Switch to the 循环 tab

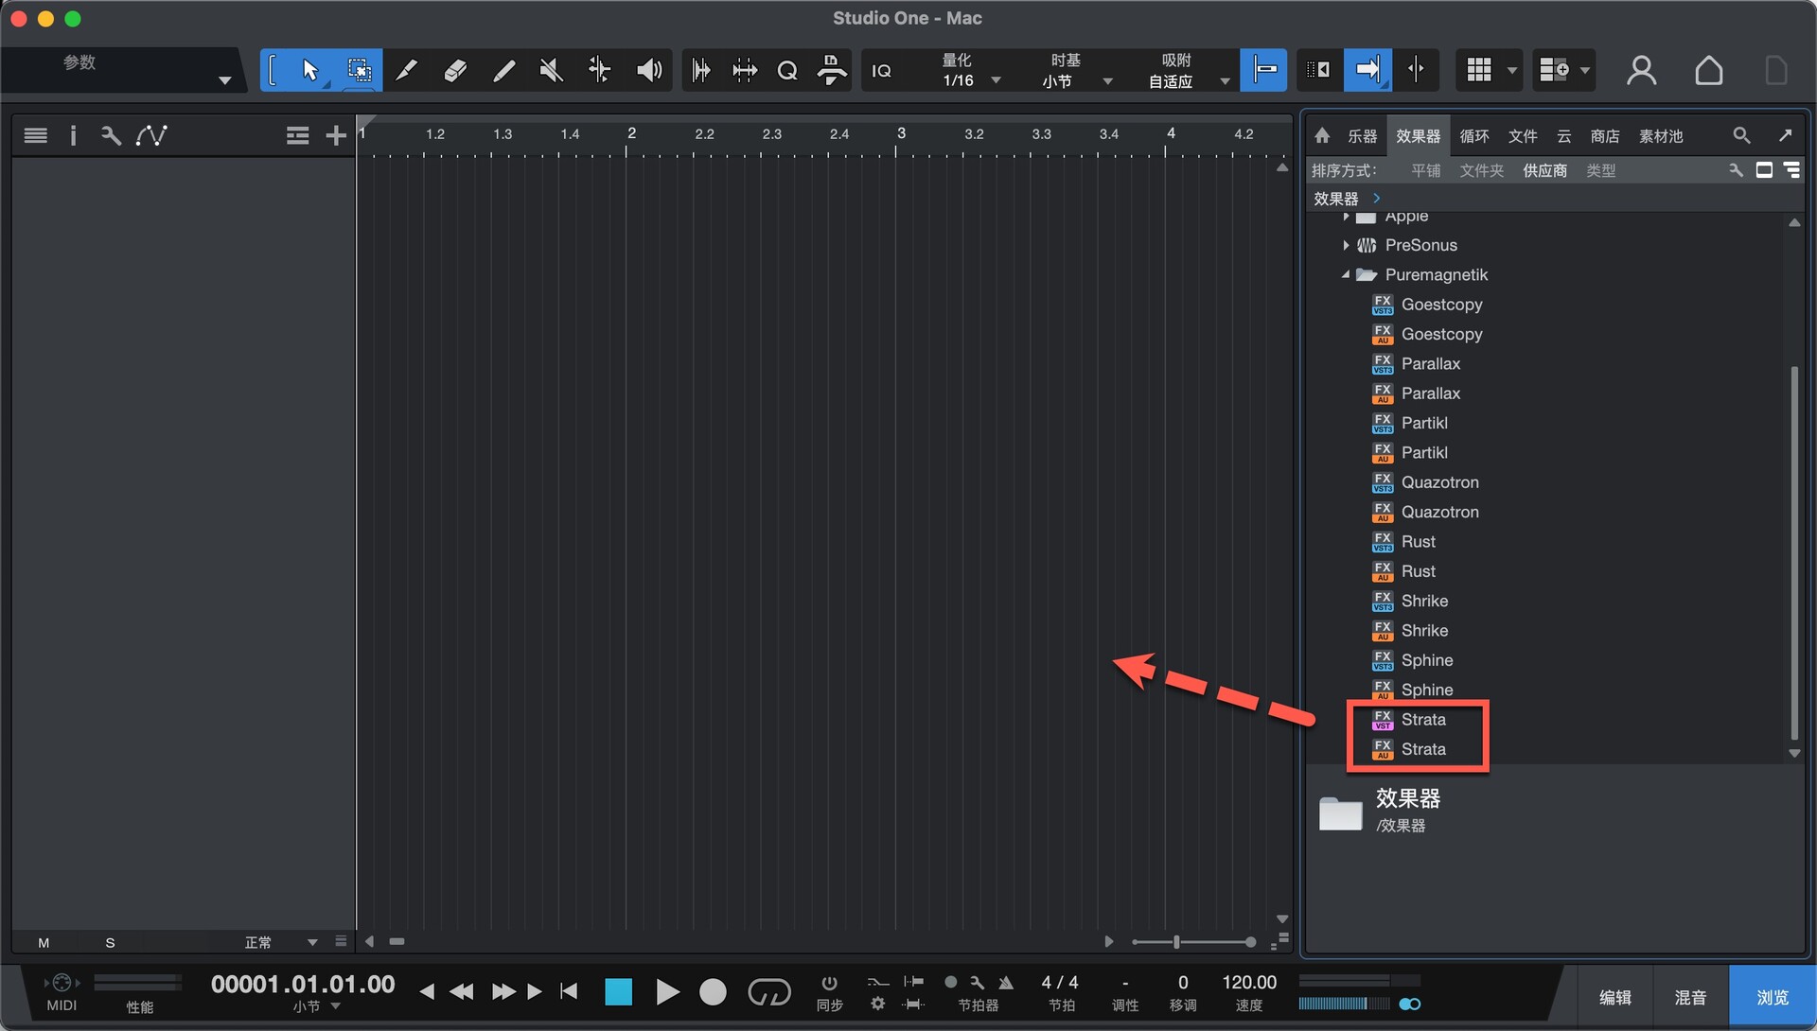(x=1474, y=136)
